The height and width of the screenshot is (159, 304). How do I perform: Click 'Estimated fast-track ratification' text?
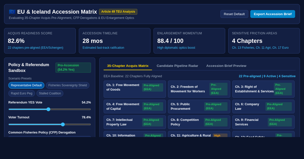coord(103,48)
